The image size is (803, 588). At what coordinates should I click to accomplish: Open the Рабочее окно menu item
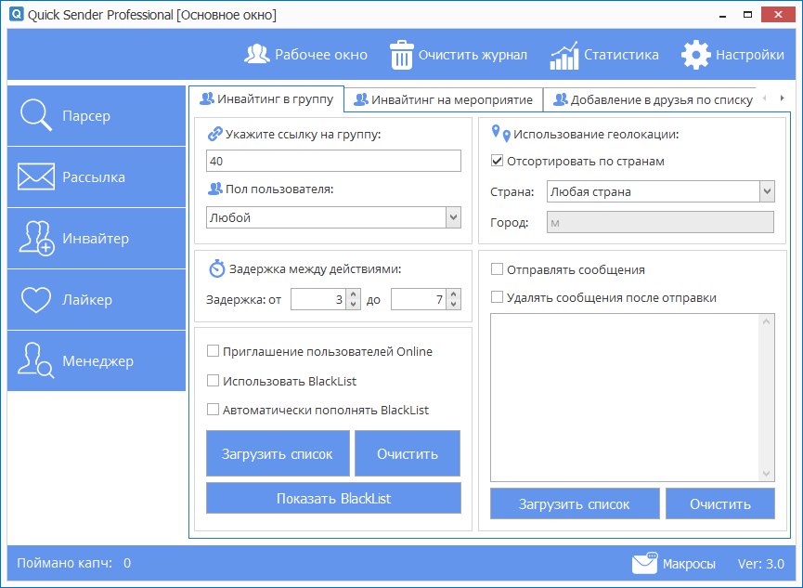pos(305,54)
